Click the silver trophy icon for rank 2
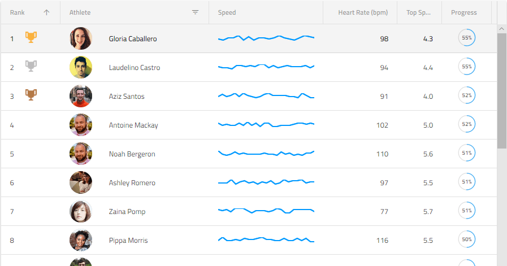The width and height of the screenshot is (507, 266). point(31,67)
